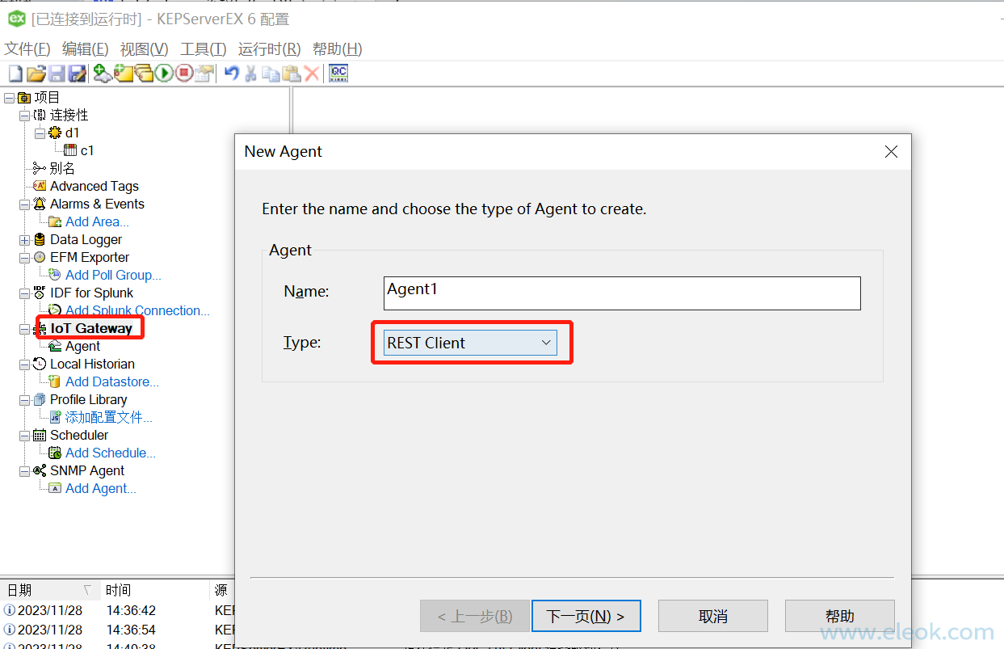The image size is (1004, 649).
Task: Click the 取消 cancel button
Action: click(712, 616)
